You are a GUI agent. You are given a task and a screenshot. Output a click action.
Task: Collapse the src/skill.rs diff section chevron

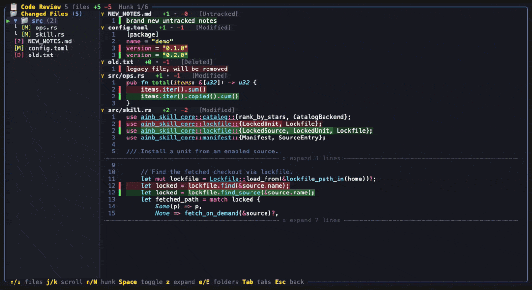tap(103, 110)
